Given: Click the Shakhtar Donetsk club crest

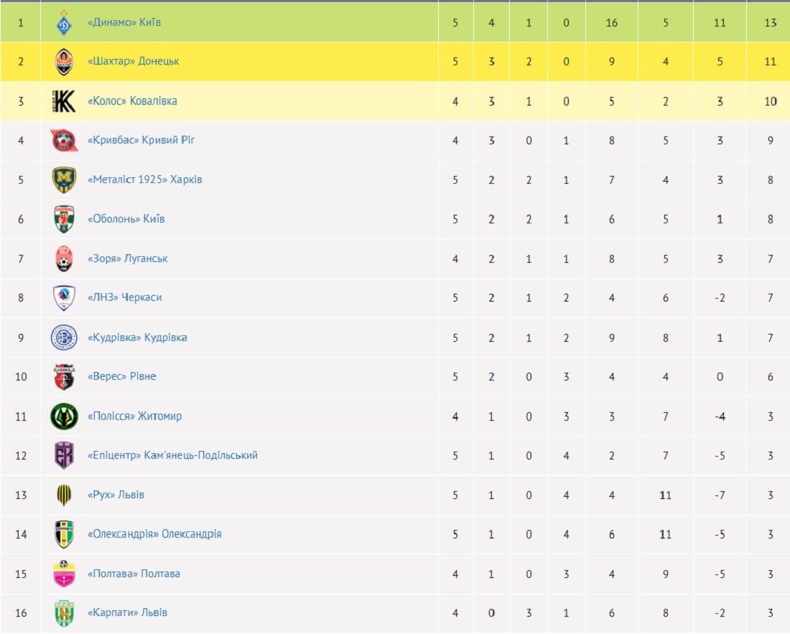Looking at the screenshot, I should (x=64, y=62).
